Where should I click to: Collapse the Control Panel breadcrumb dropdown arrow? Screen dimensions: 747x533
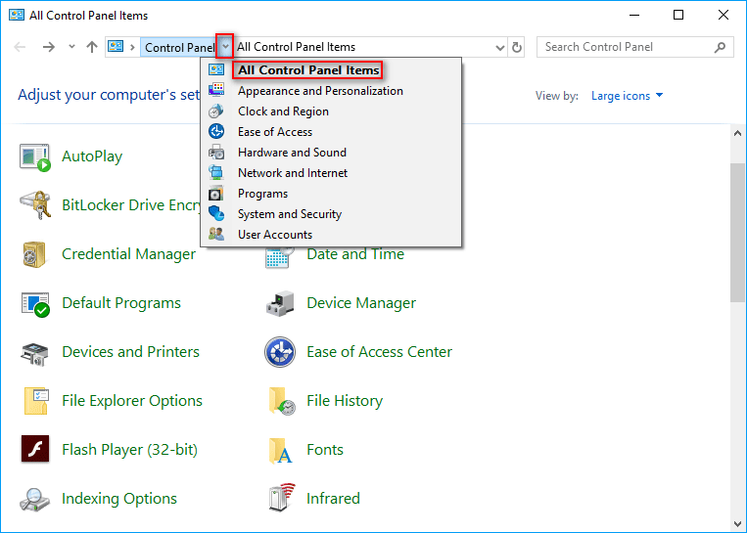[x=226, y=47]
